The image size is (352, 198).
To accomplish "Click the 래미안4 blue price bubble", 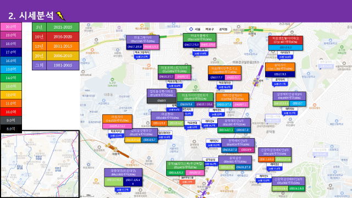I will click(x=209, y=123).
